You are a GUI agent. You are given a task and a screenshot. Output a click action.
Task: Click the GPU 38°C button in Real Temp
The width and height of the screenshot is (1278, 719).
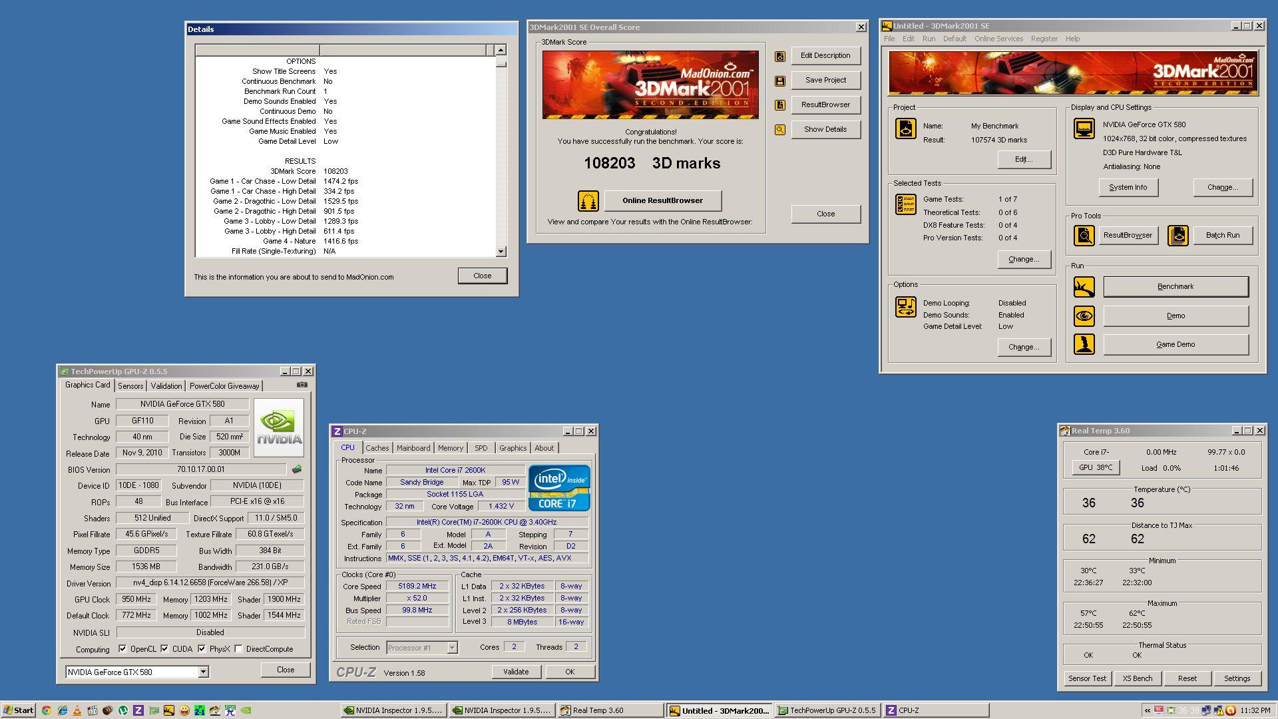(1096, 468)
